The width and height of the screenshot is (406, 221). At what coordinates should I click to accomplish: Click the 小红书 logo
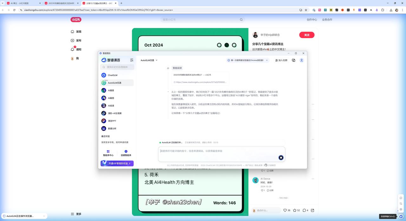pos(76,20)
